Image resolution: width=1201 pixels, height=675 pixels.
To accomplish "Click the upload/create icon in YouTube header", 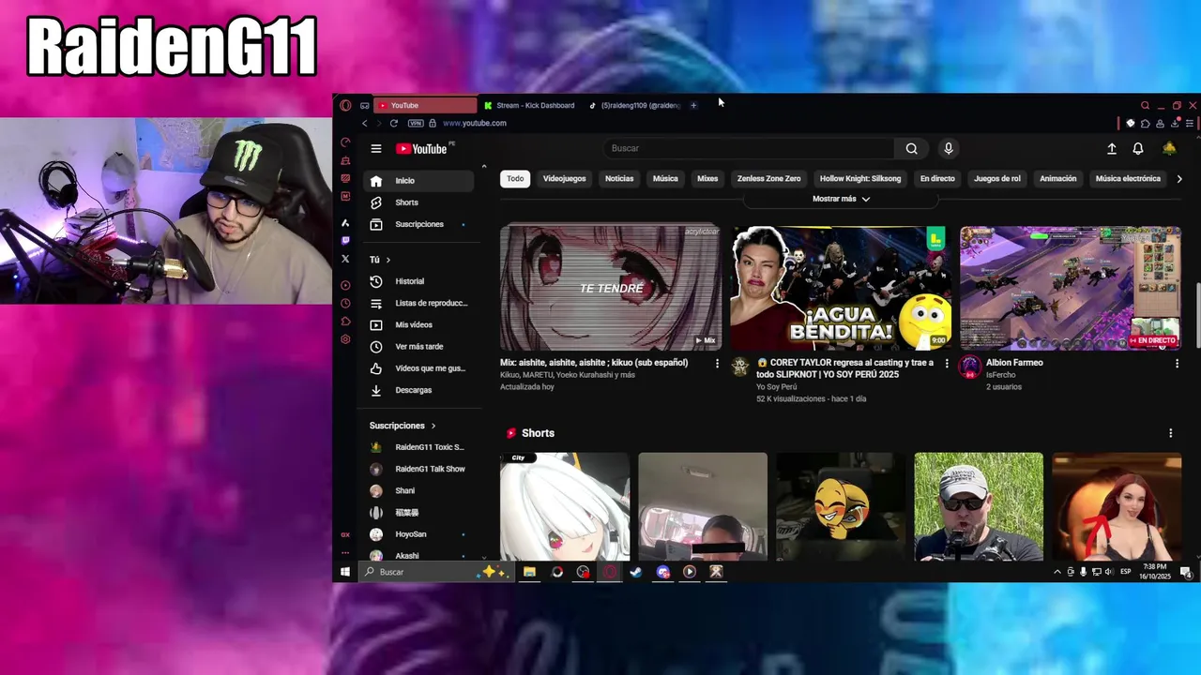I will (x=1112, y=148).
